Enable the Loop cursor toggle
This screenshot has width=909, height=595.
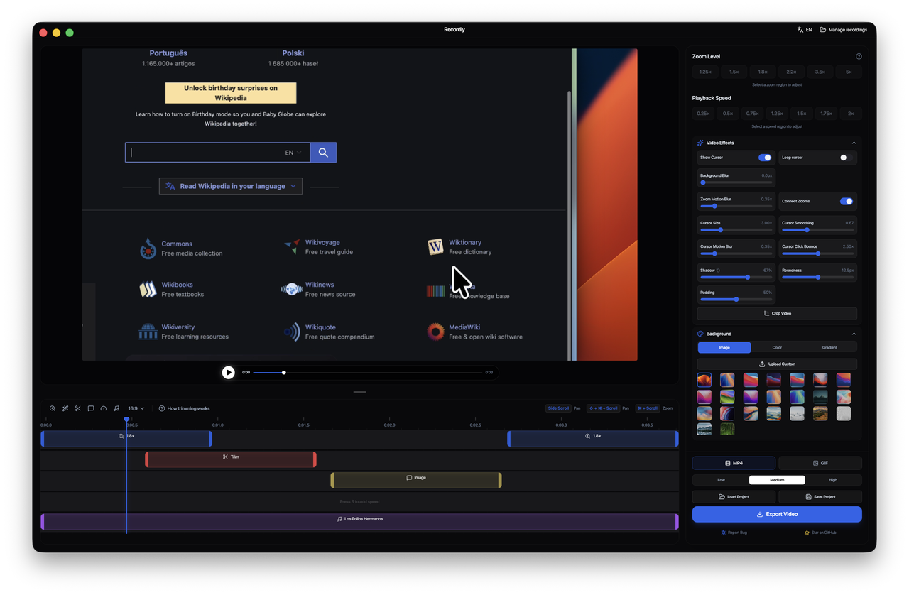coord(844,157)
